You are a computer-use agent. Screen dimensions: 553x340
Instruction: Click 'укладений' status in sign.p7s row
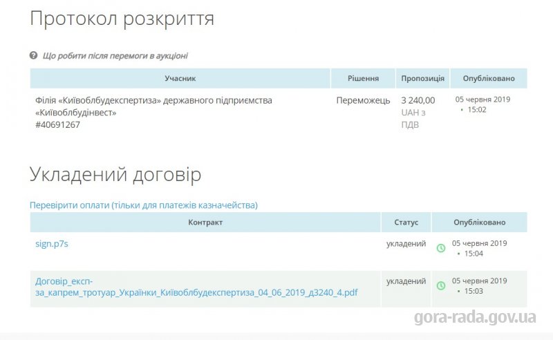click(x=406, y=244)
